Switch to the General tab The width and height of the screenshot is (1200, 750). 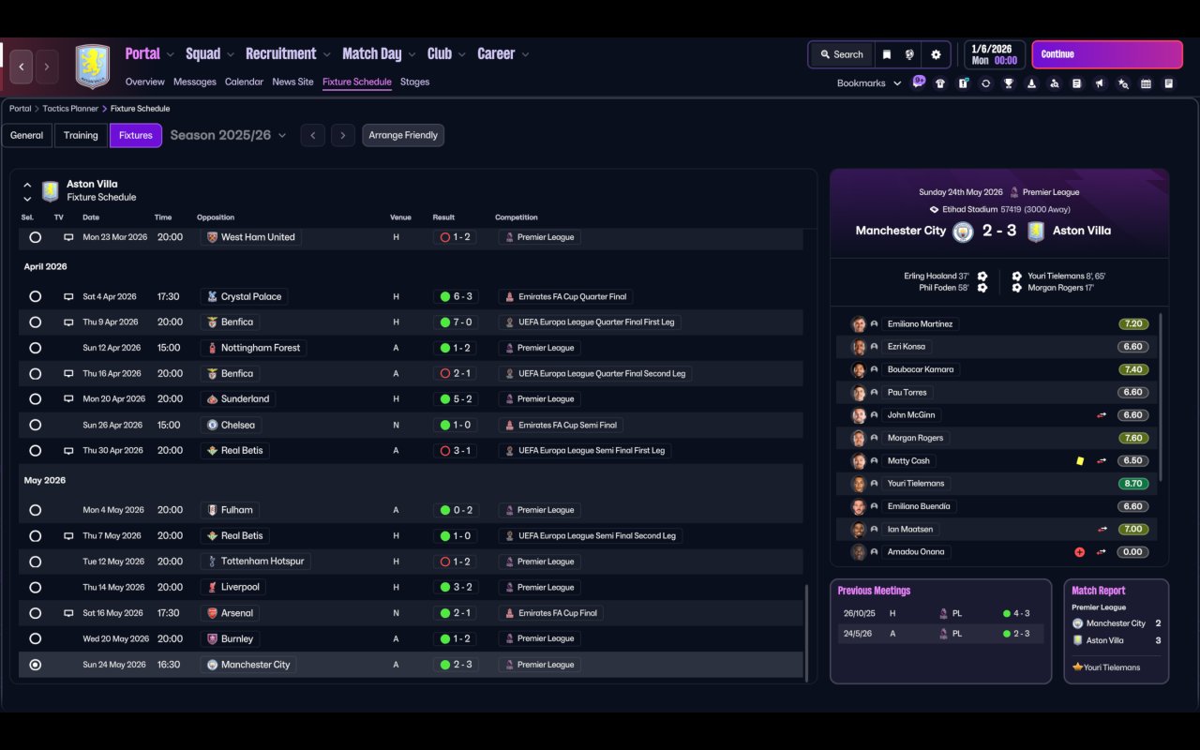click(x=26, y=136)
